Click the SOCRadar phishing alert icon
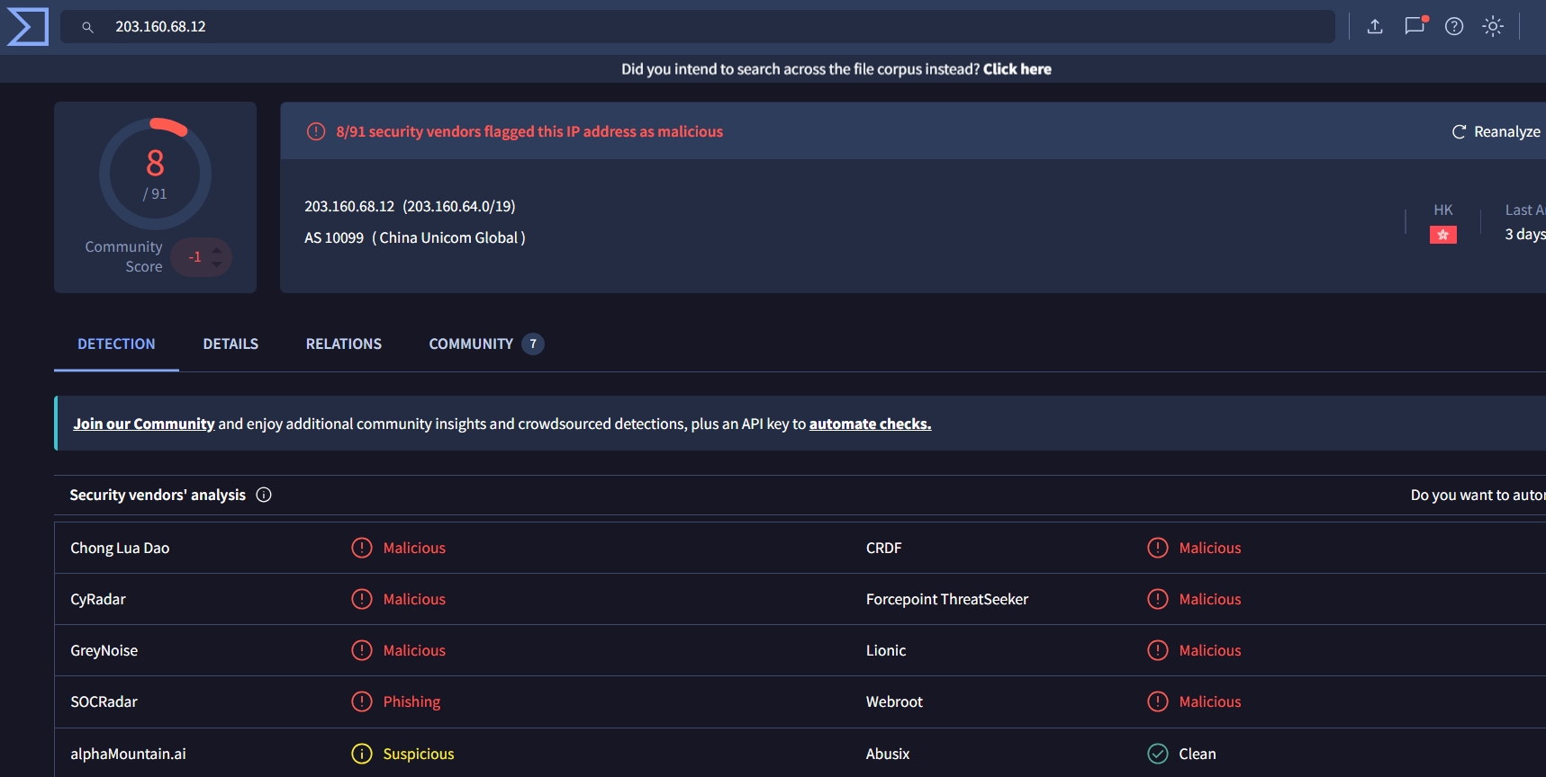The width and height of the screenshot is (1546, 777). [362, 701]
